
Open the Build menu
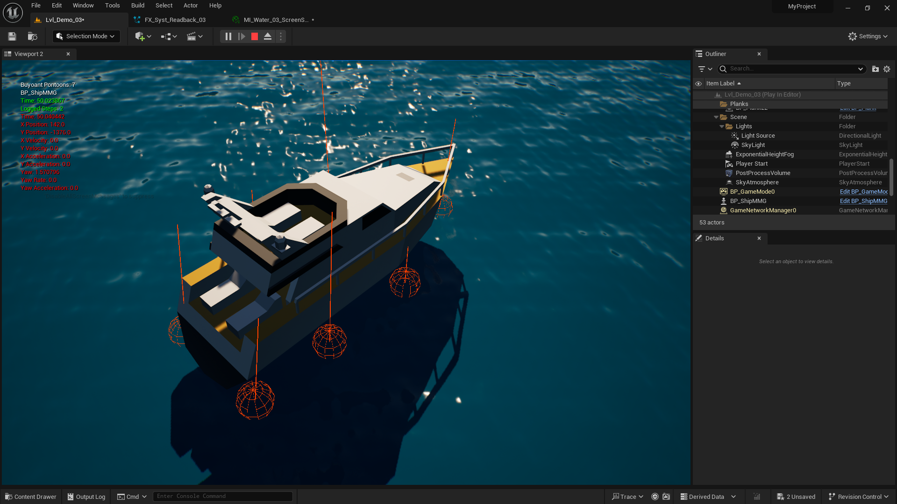click(x=137, y=5)
